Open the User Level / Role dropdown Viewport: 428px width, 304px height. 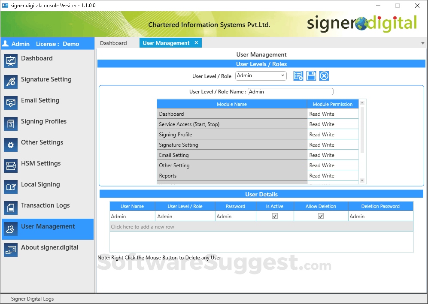pos(283,75)
